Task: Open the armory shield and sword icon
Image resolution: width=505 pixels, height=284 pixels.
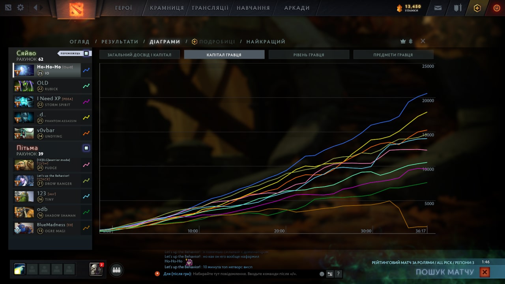Action: tap(458, 7)
